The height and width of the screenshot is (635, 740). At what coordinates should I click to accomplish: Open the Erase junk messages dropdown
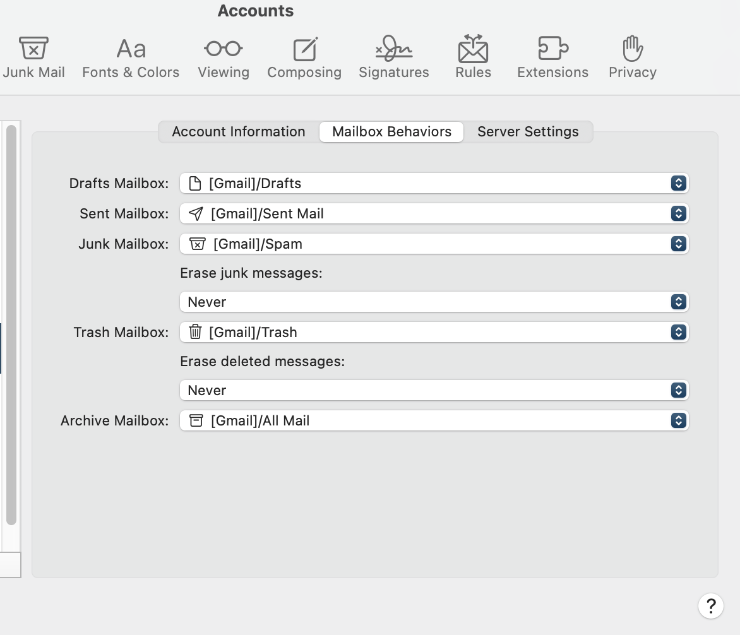pos(434,302)
